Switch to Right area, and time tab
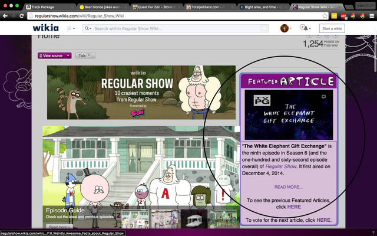This screenshot has width=377, height=236. coord(263,7)
